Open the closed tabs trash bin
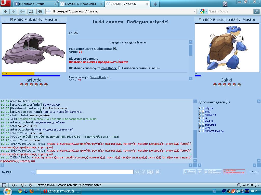Image resolution: width=261 pixels, height=195 pixels. (x=225, y=4)
